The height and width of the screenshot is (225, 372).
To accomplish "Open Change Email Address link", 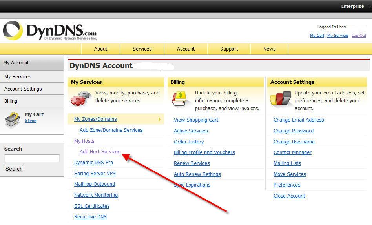I will [x=299, y=120].
